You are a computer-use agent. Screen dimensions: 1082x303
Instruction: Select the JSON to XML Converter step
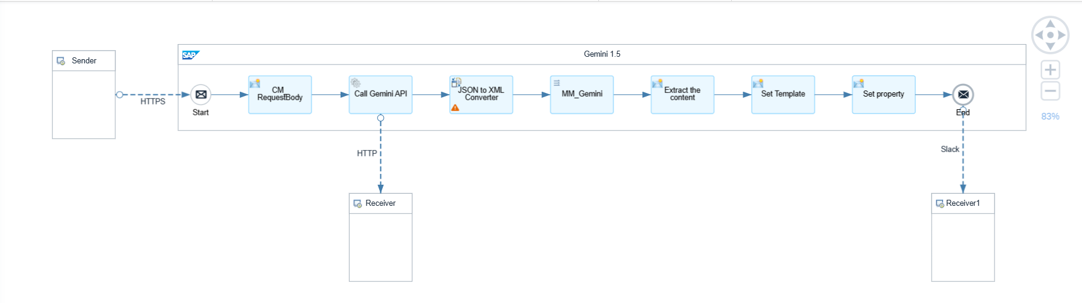[x=481, y=94]
